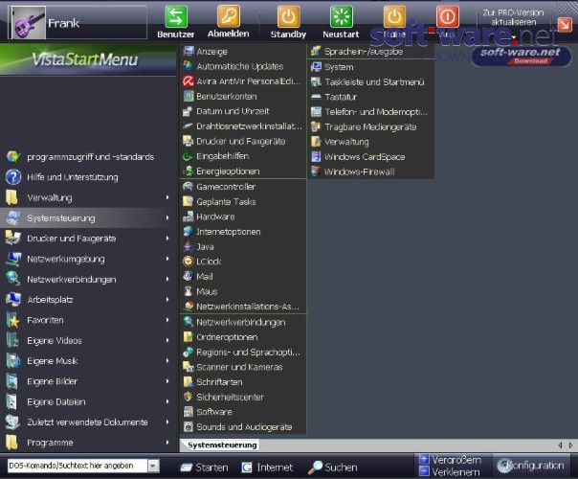
Task: Click the Internet button
Action: (x=267, y=468)
